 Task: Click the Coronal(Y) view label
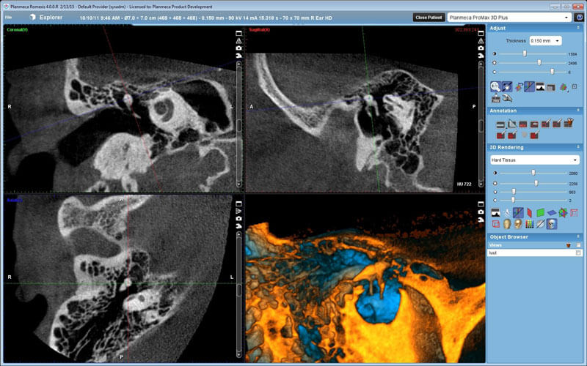tap(17, 29)
